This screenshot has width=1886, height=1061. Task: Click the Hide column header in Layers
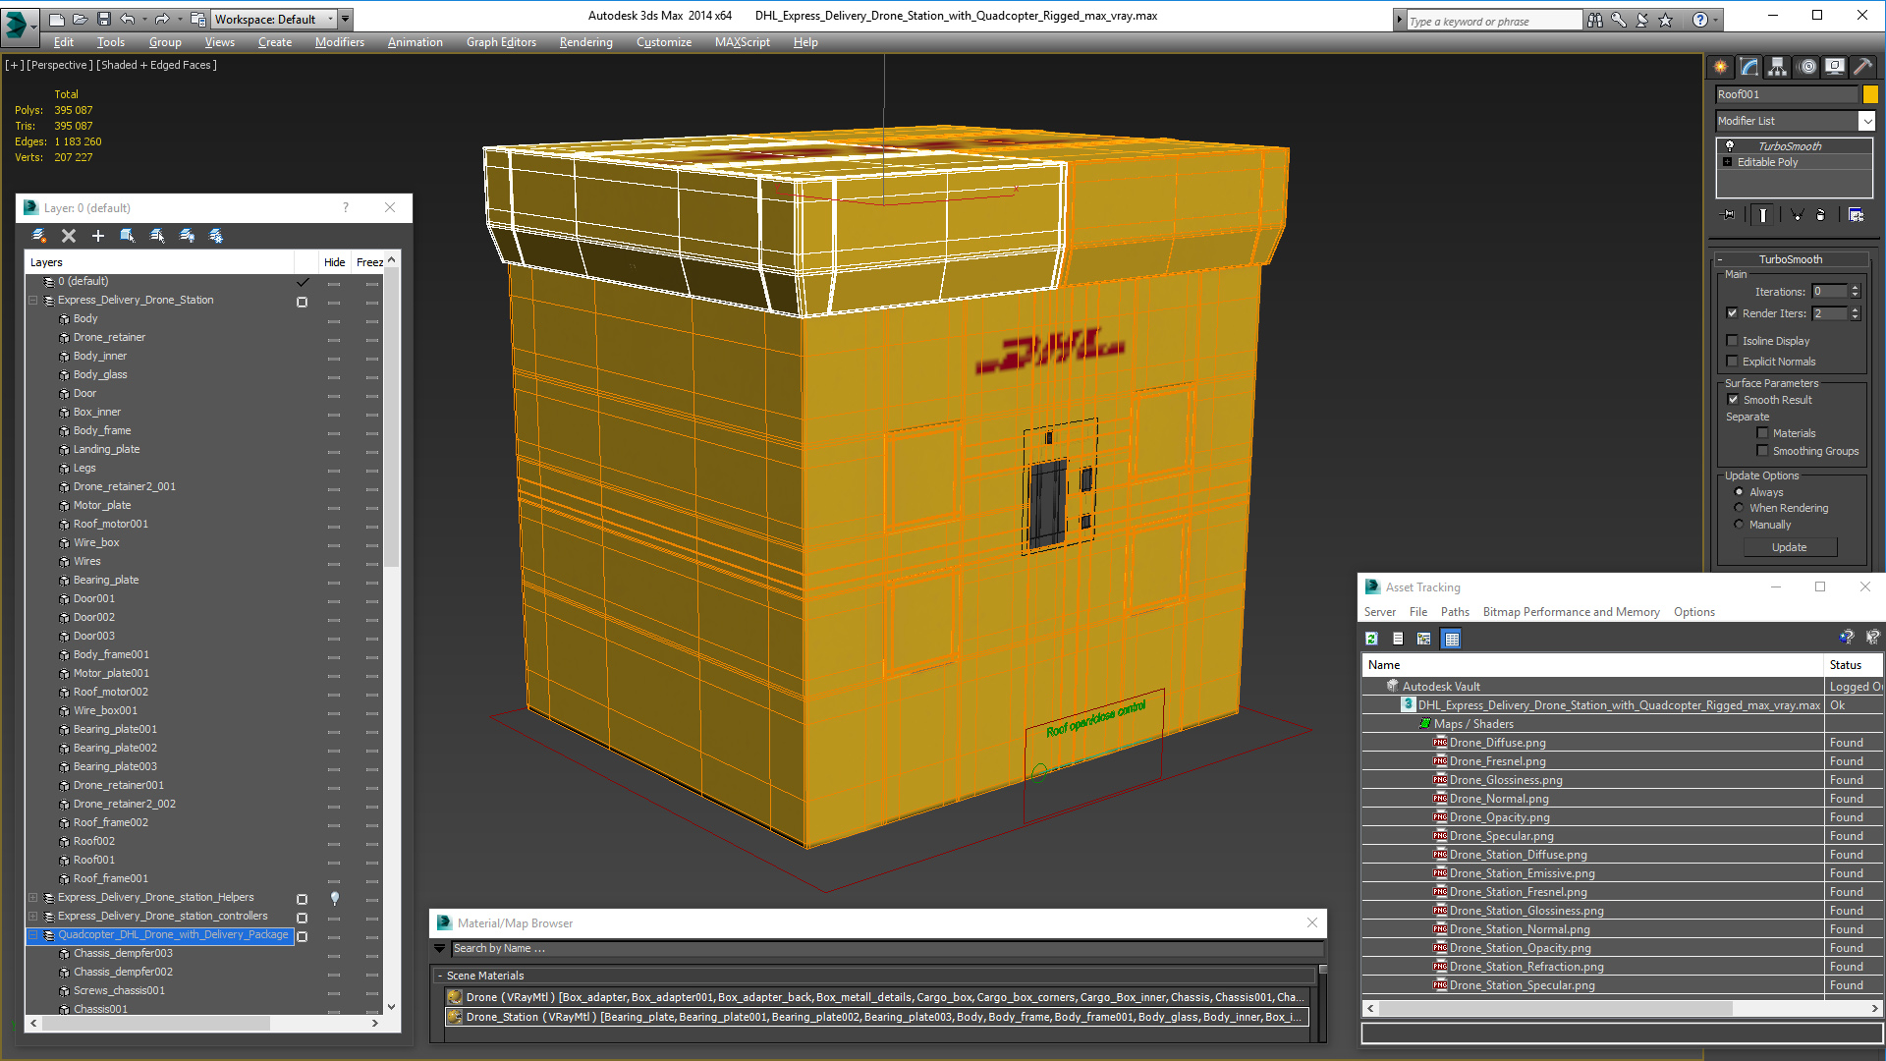(335, 262)
